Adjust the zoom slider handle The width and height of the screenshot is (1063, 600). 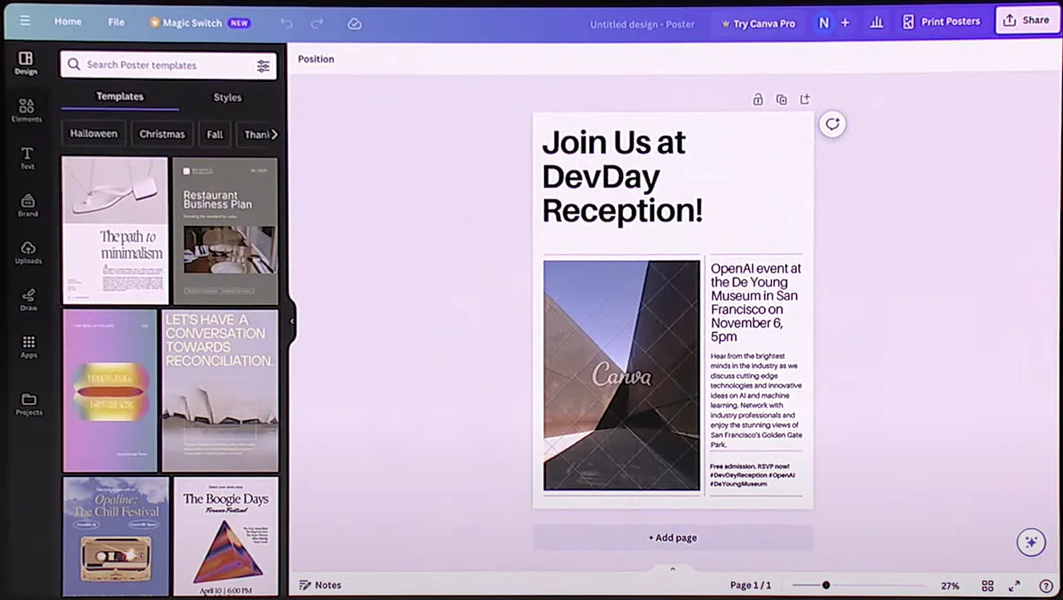(x=826, y=585)
